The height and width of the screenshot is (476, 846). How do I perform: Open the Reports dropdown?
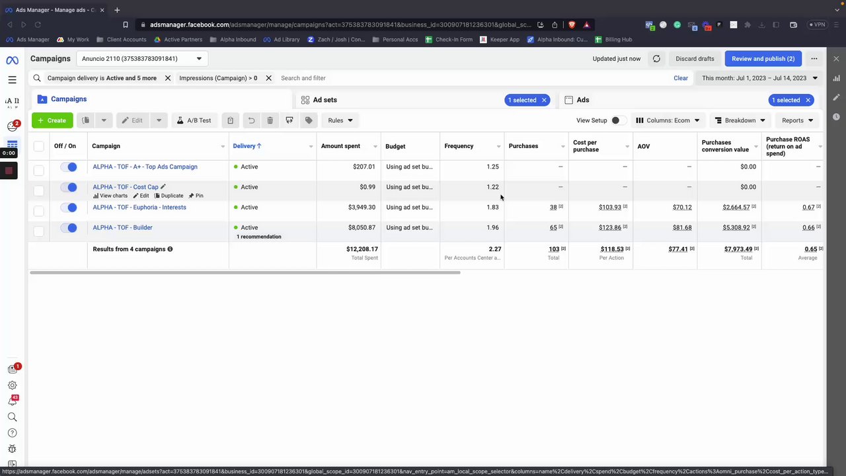point(797,120)
